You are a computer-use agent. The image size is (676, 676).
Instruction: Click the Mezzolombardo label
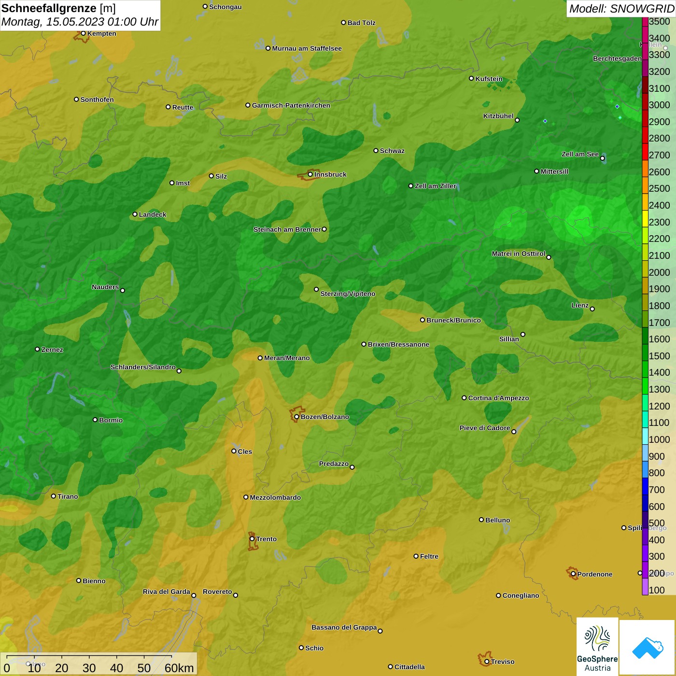[x=275, y=497]
